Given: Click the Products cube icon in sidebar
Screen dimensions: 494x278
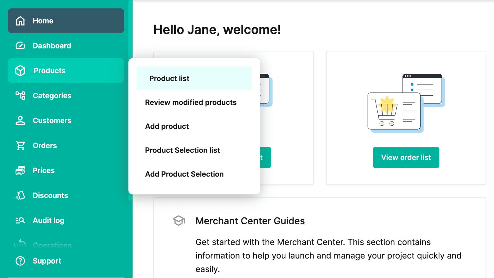Looking at the screenshot, I should (20, 70).
